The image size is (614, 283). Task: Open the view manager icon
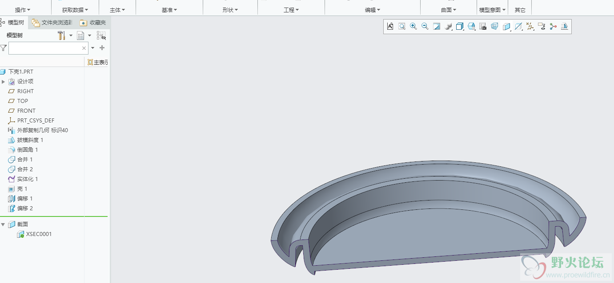(x=472, y=27)
